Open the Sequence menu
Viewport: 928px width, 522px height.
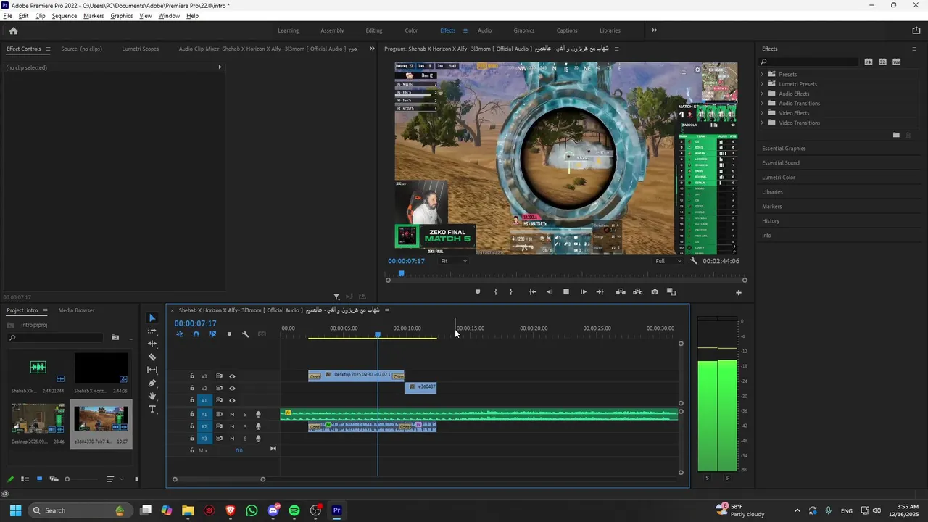(x=65, y=16)
